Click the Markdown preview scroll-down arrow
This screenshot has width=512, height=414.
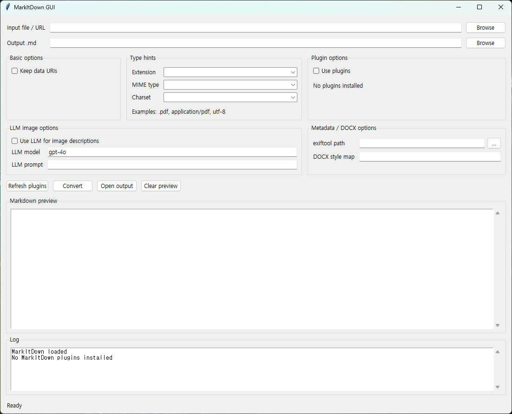[x=498, y=325]
